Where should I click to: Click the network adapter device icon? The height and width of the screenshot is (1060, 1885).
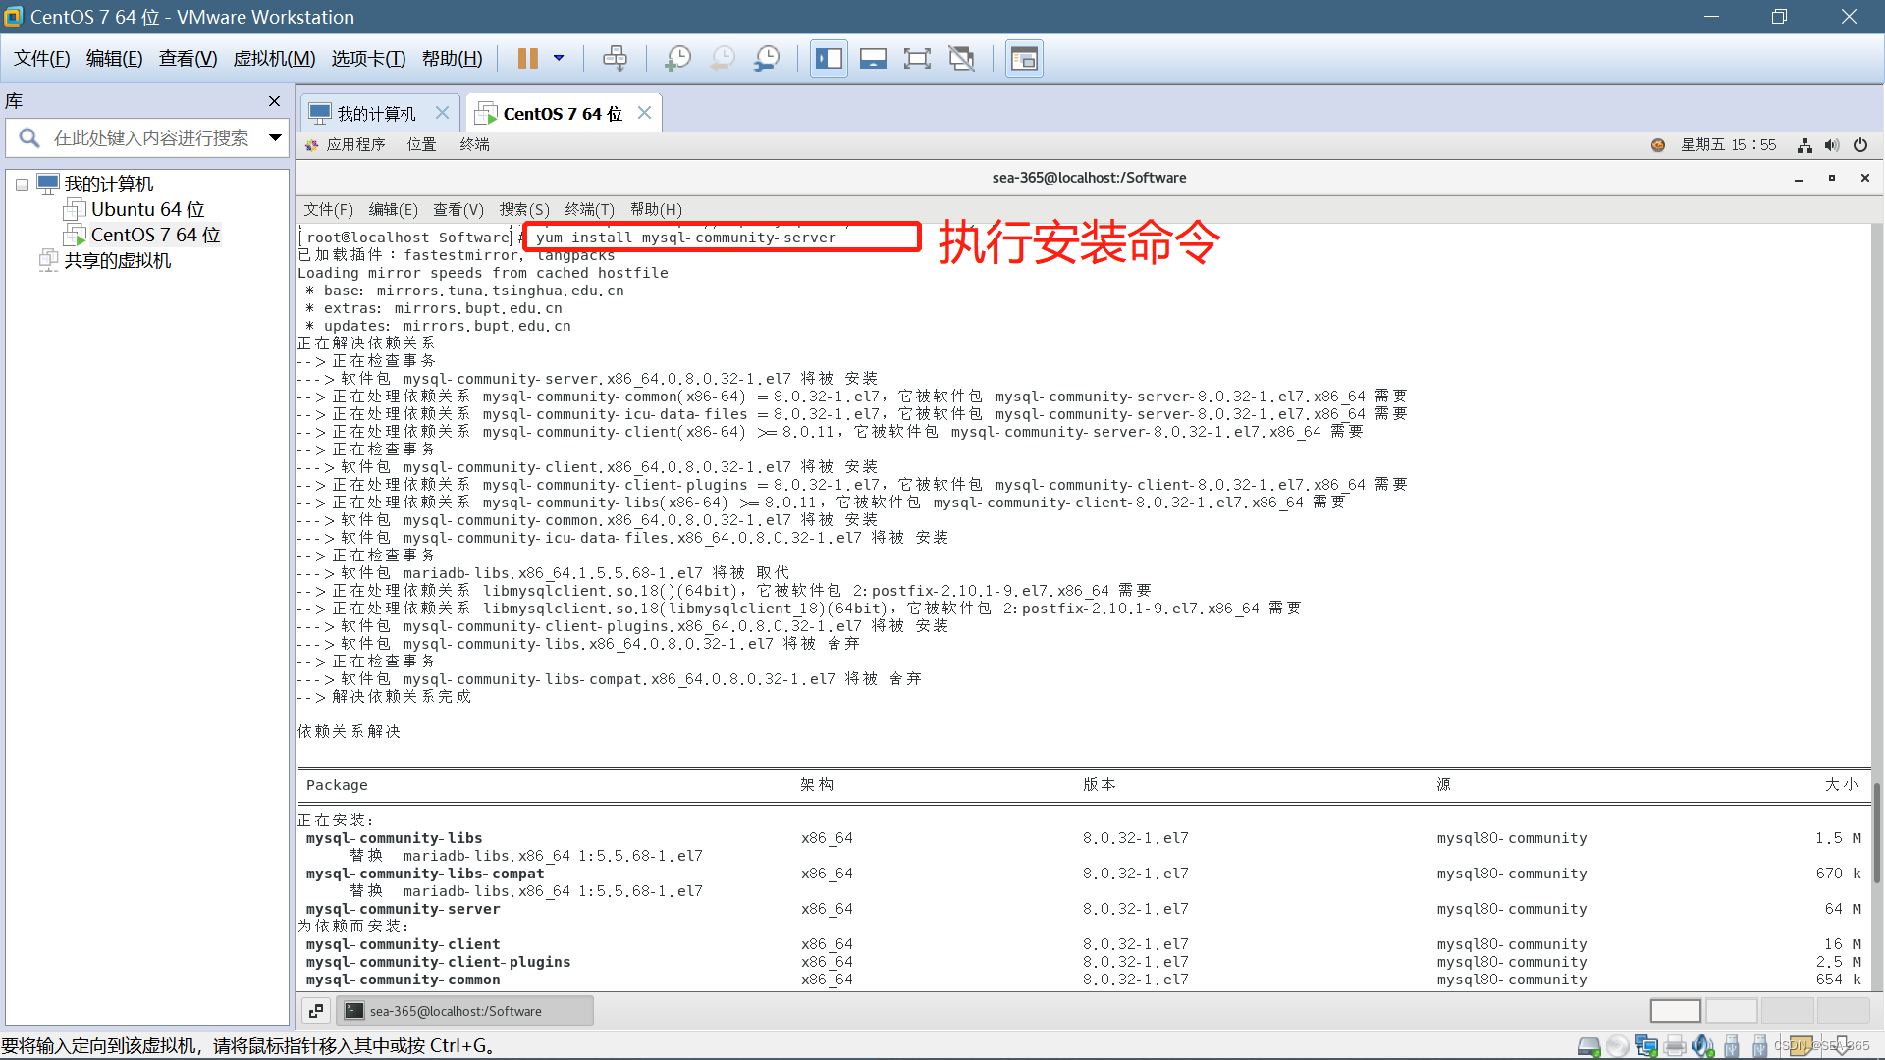pos(1646,1046)
